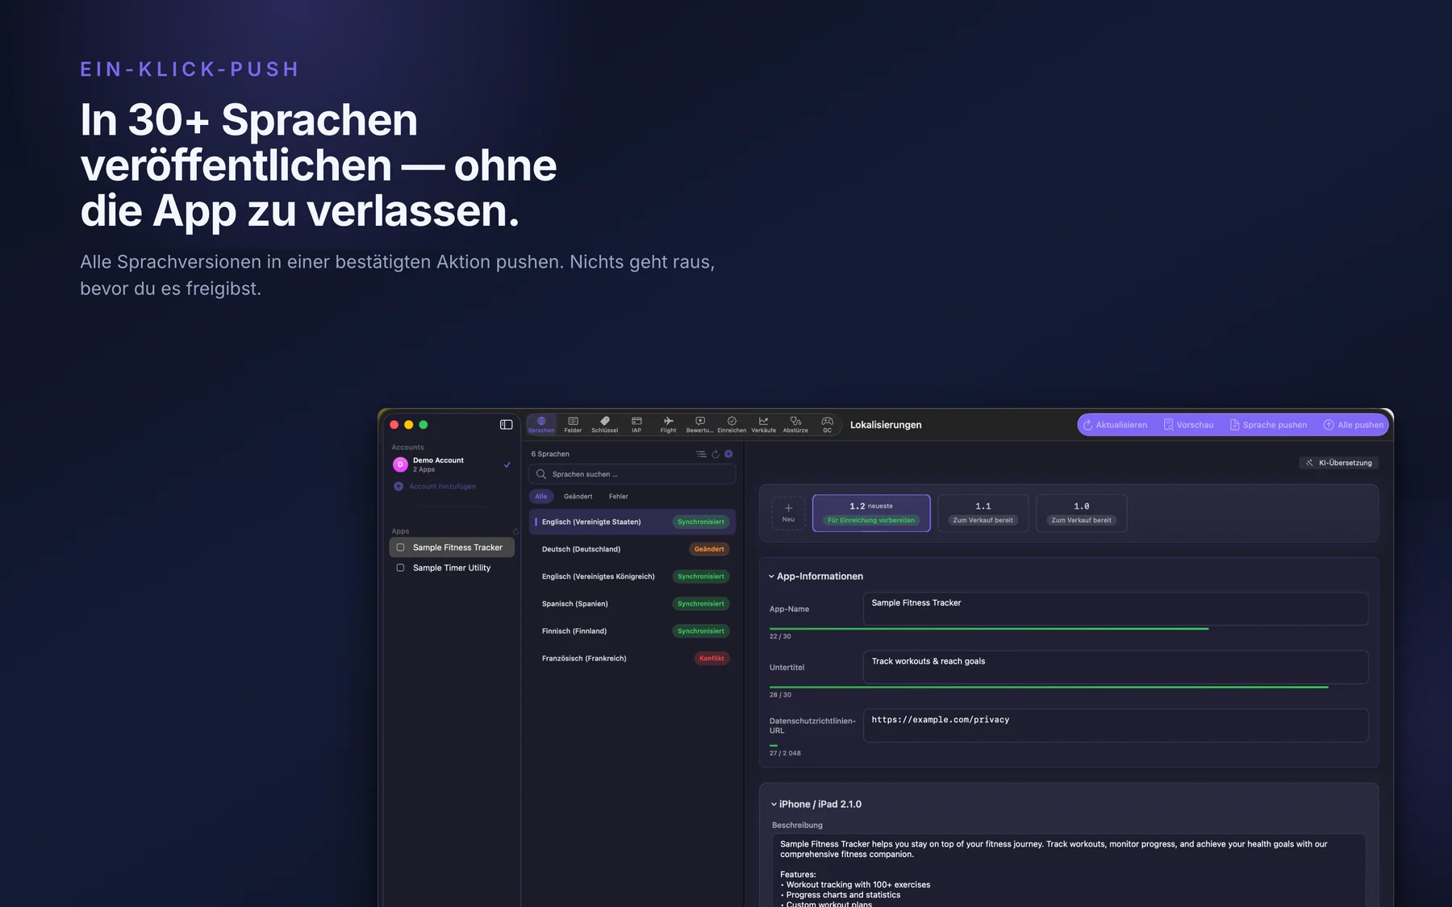Select the Alle filter tab
Viewport: 1452px width, 907px height.
pos(541,497)
